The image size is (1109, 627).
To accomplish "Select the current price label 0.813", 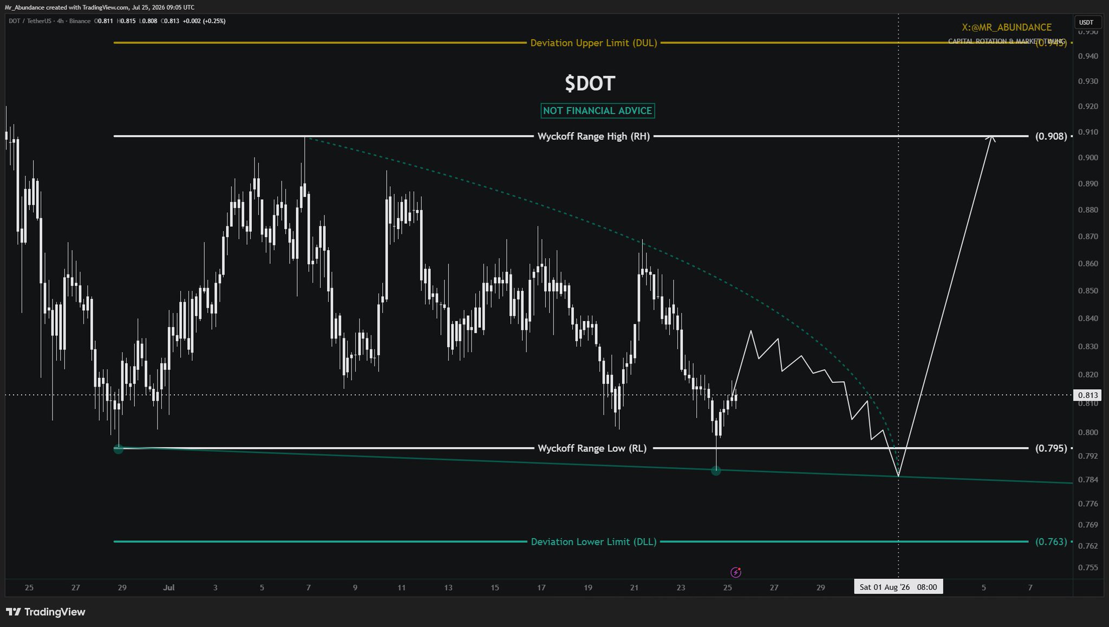I will pos(1087,395).
